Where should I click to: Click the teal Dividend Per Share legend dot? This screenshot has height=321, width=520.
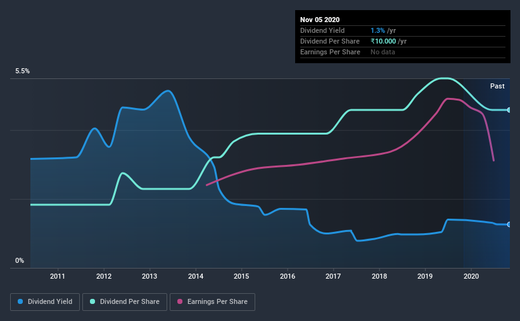[92, 301]
